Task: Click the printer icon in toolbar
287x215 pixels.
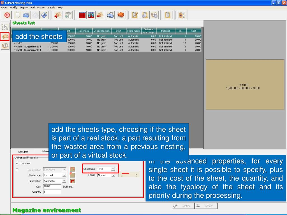Action: (110, 15)
